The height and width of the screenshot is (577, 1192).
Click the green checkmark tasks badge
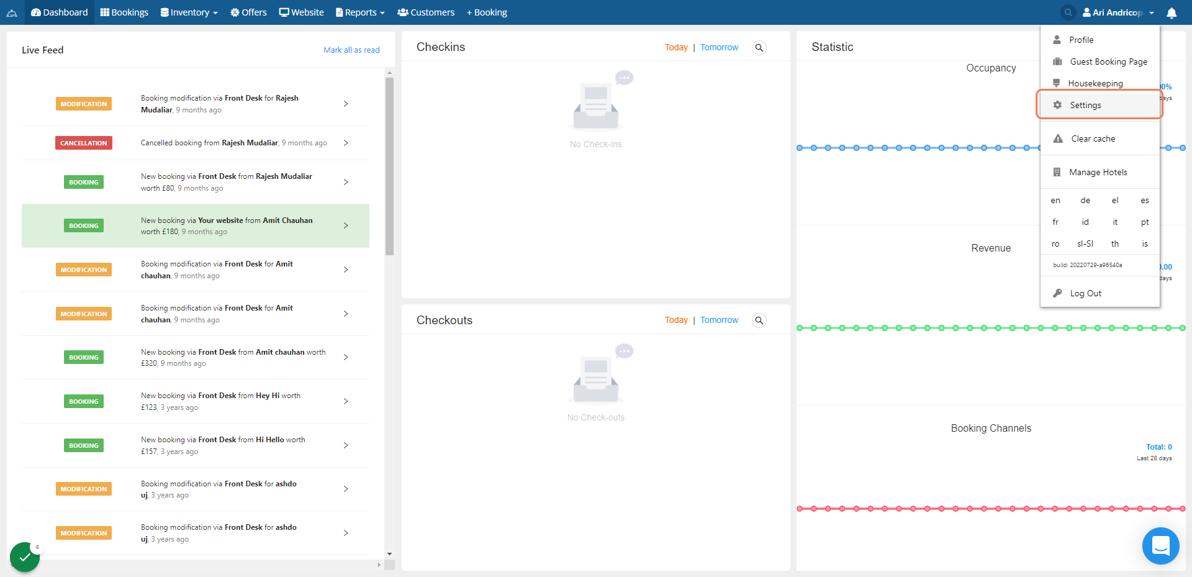(25, 557)
